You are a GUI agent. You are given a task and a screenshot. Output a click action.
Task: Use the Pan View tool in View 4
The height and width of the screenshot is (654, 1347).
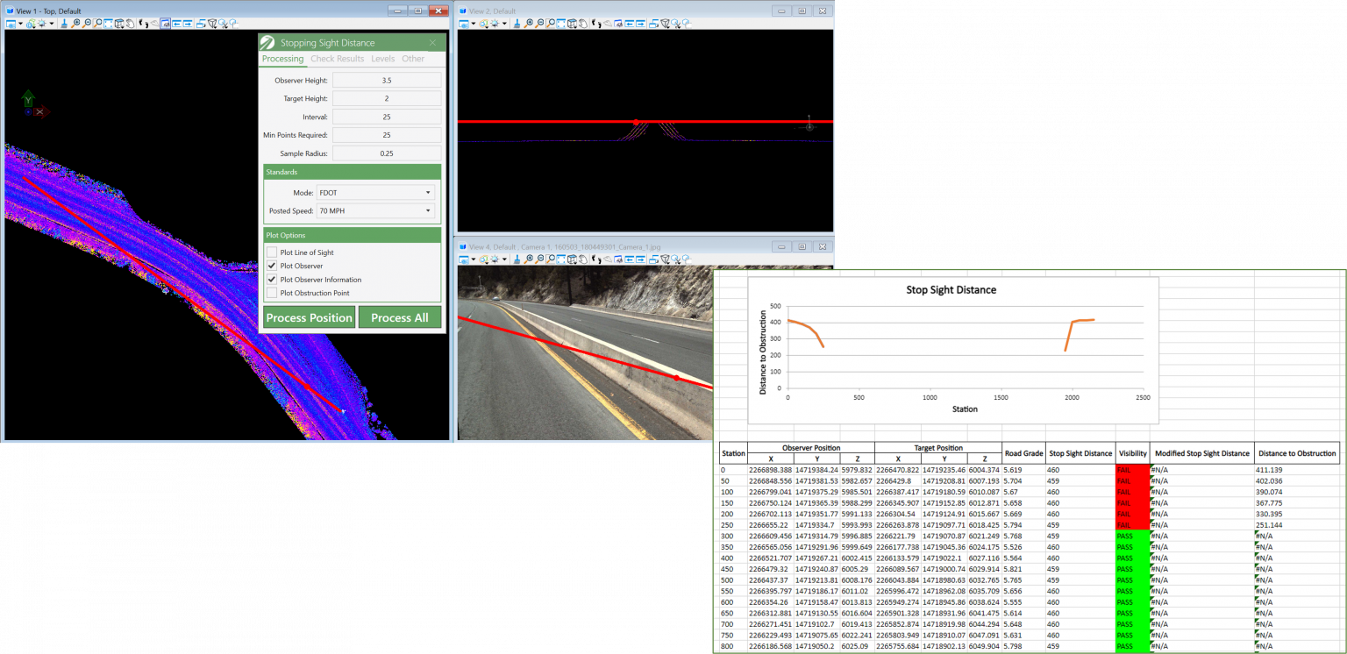584,260
